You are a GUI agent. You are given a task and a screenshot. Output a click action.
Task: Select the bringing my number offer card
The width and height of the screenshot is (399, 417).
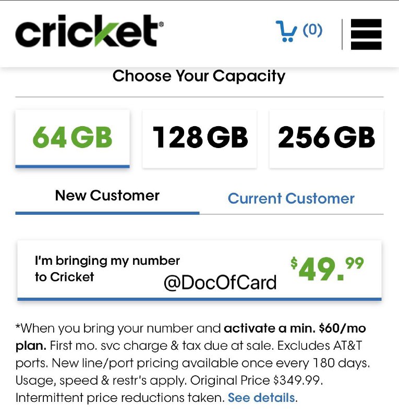(x=200, y=268)
